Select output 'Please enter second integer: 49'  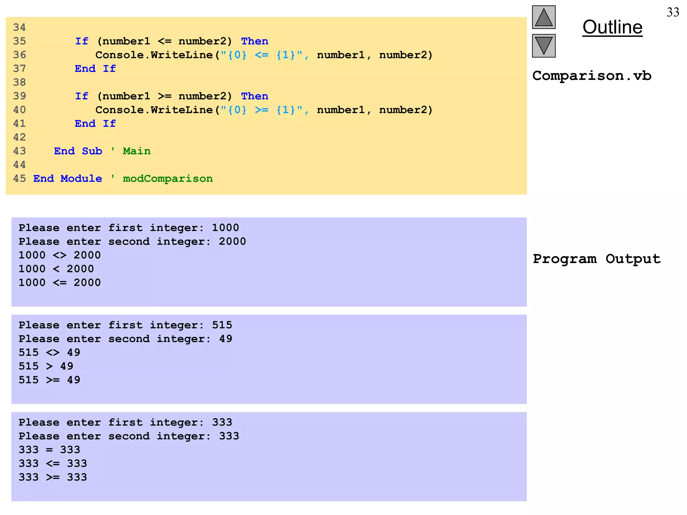[x=125, y=339]
